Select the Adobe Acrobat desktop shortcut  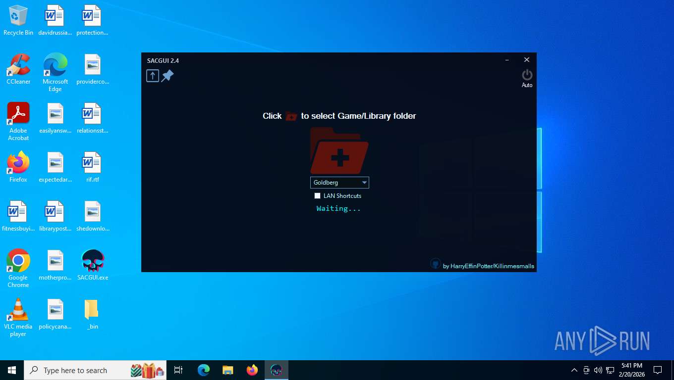pos(18,122)
